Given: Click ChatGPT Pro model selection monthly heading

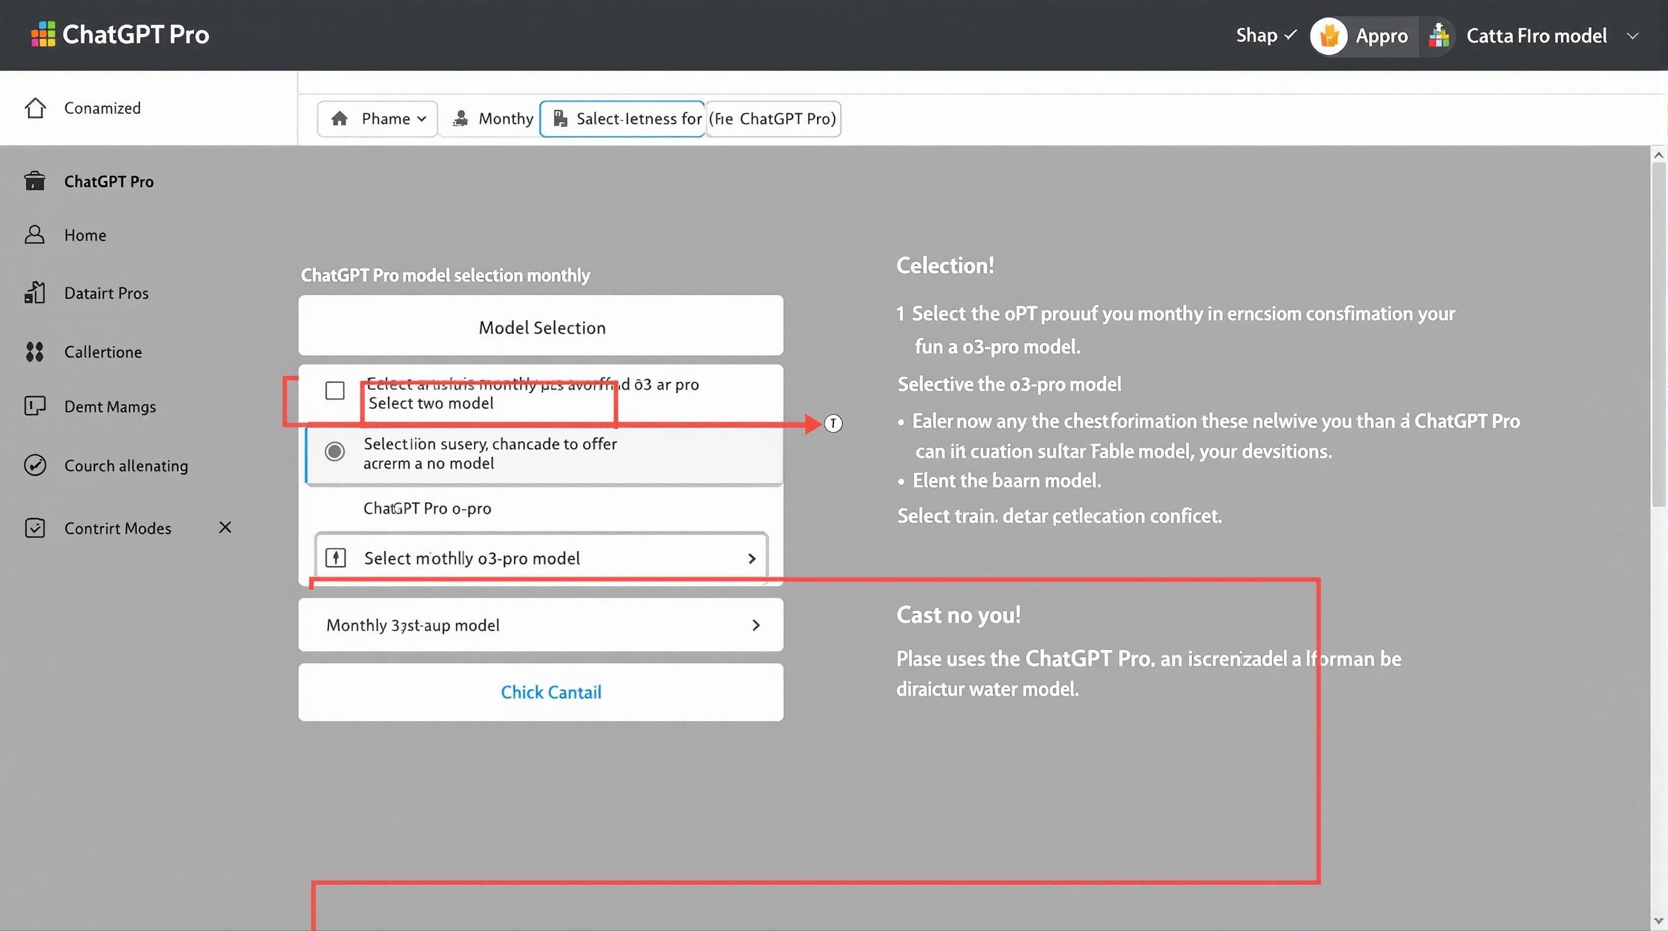Looking at the screenshot, I should (x=445, y=275).
